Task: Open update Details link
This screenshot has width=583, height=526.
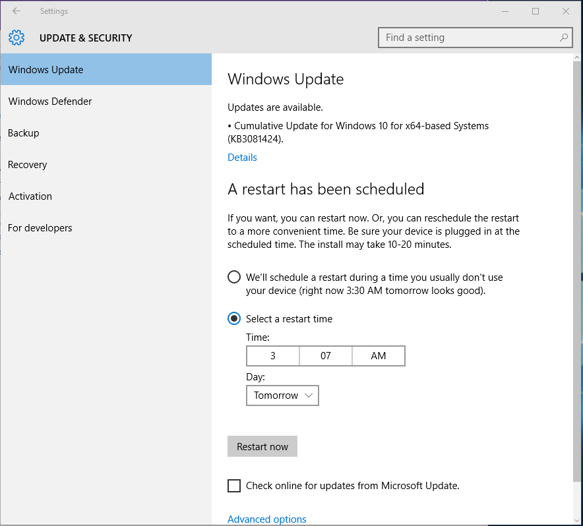Action: (242, 158)
